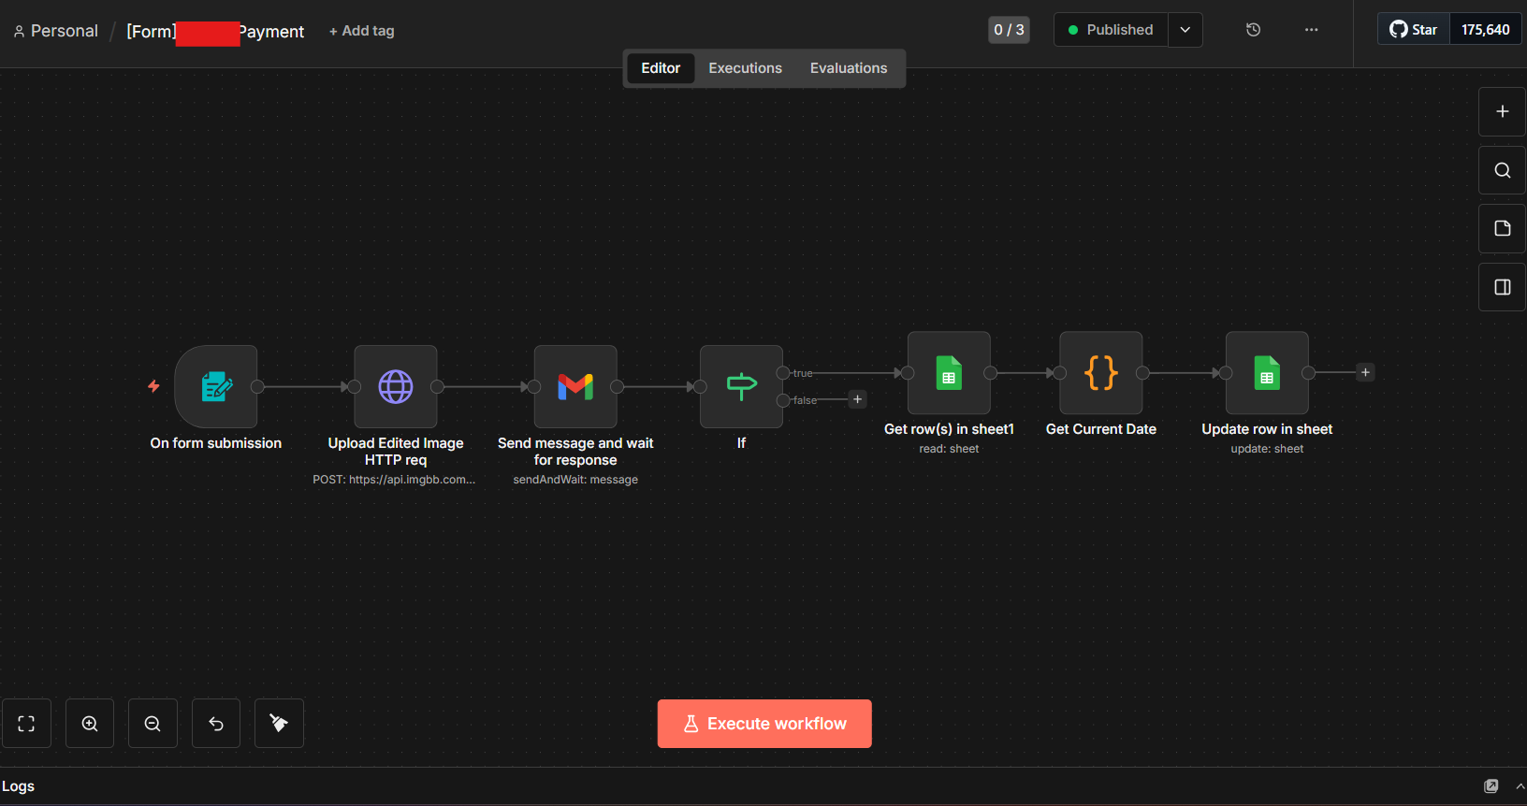This screenshot has height=806, width=1527.
Task: Click the + Add tag button
Action: [362, 31]
